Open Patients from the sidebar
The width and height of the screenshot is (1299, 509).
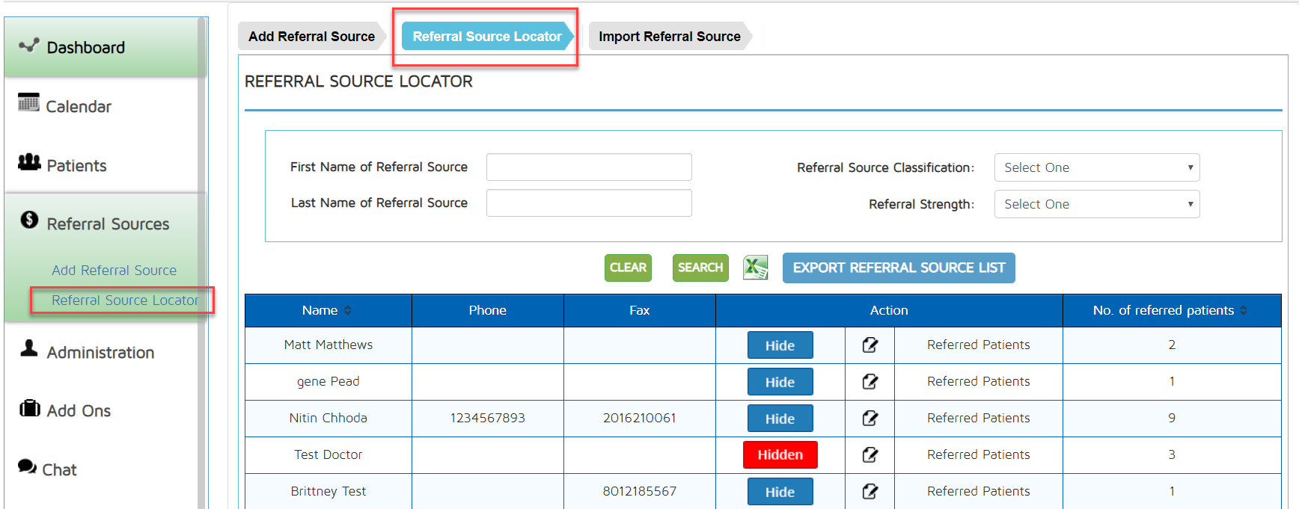pyautogui.click(x=76, y=166)
